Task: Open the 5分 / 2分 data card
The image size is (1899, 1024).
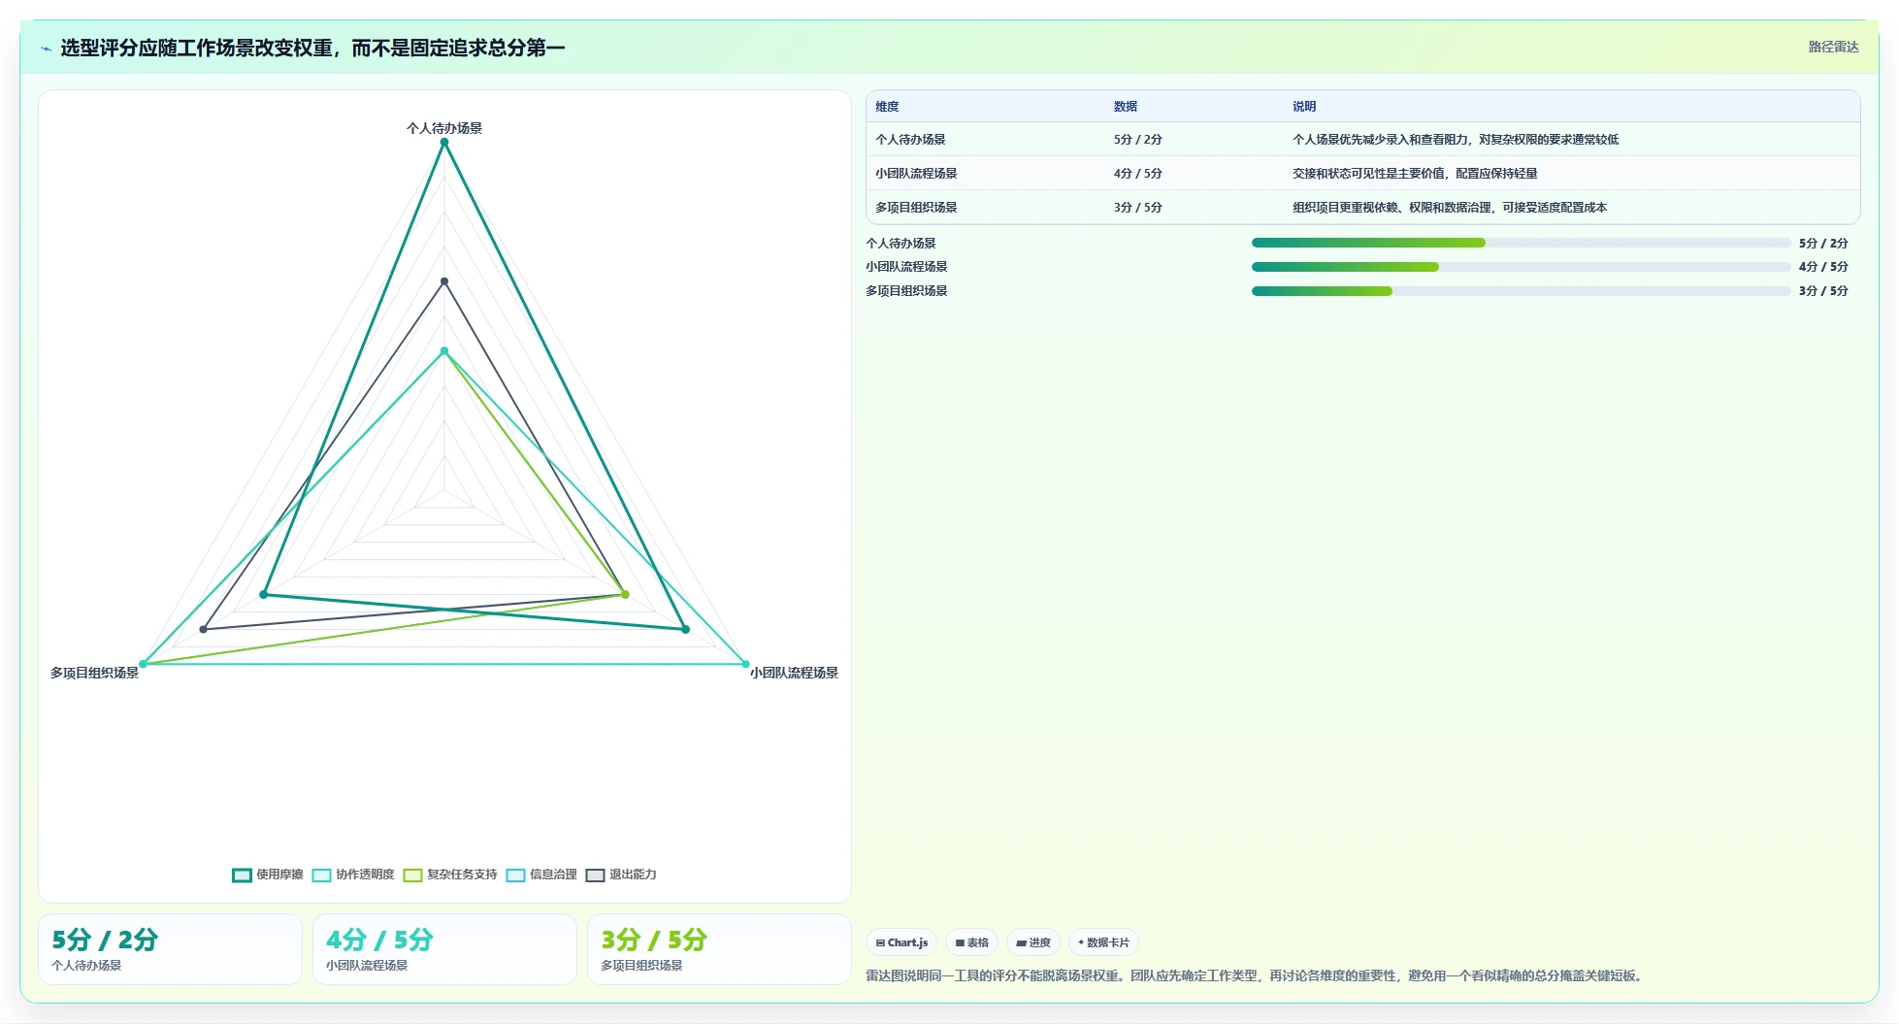Action: pos(170,949)
